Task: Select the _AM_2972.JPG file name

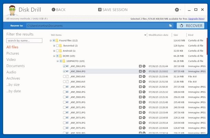Action: [78, 113]
